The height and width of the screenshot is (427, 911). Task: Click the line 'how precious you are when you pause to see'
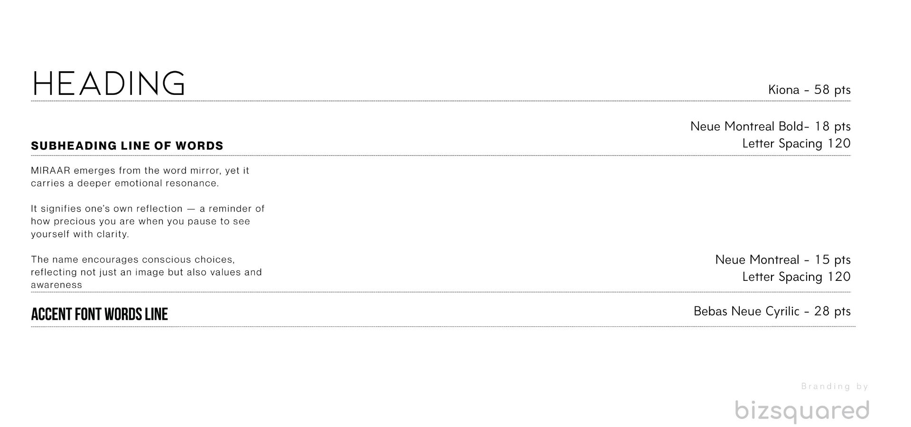coord(140,221)
